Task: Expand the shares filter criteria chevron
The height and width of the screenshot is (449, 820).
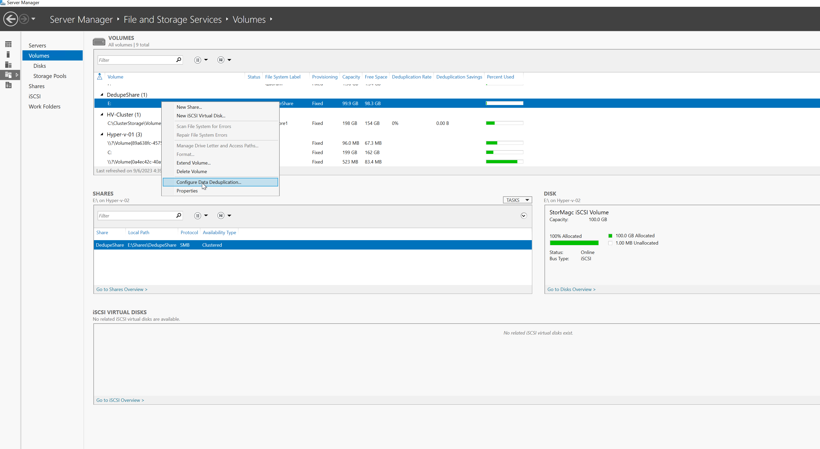Action: tap(524, 216)
